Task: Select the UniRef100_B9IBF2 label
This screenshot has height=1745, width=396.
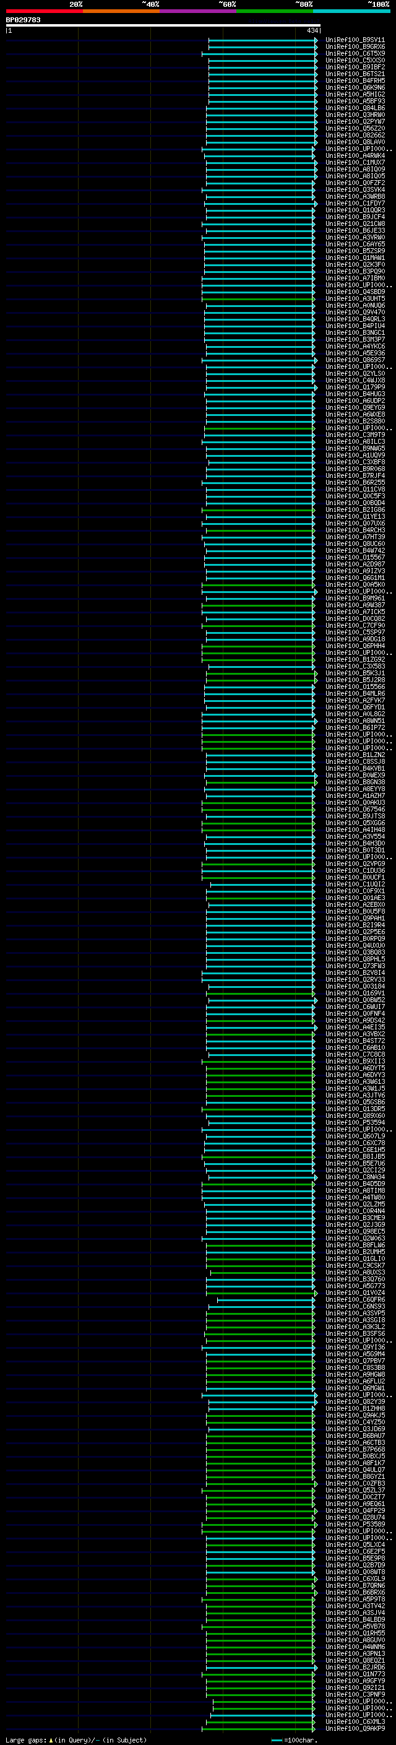Action: pos(355,67)
